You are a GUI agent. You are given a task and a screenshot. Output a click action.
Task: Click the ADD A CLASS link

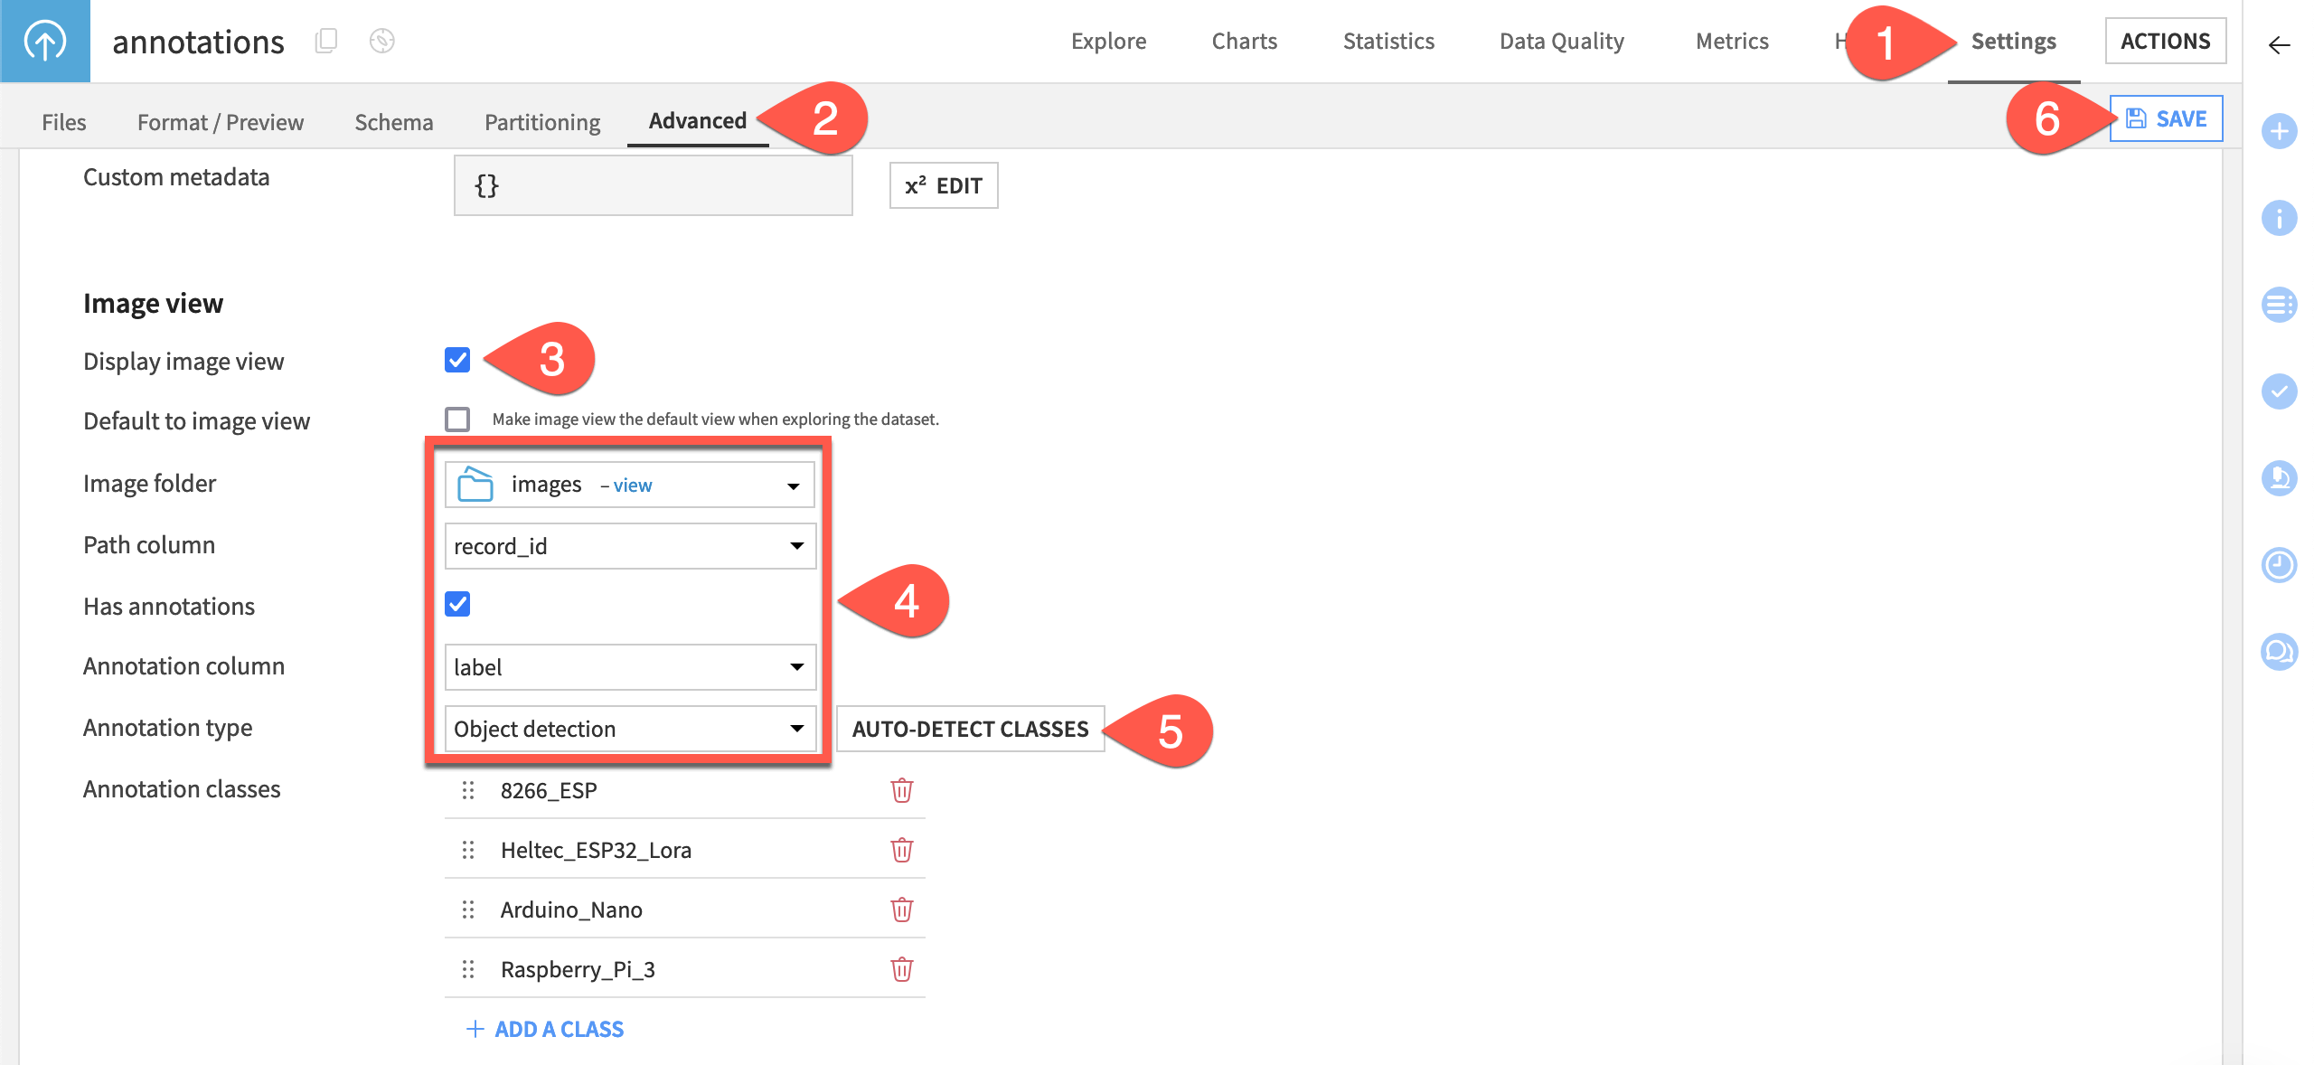click(x=545, y=1029)
